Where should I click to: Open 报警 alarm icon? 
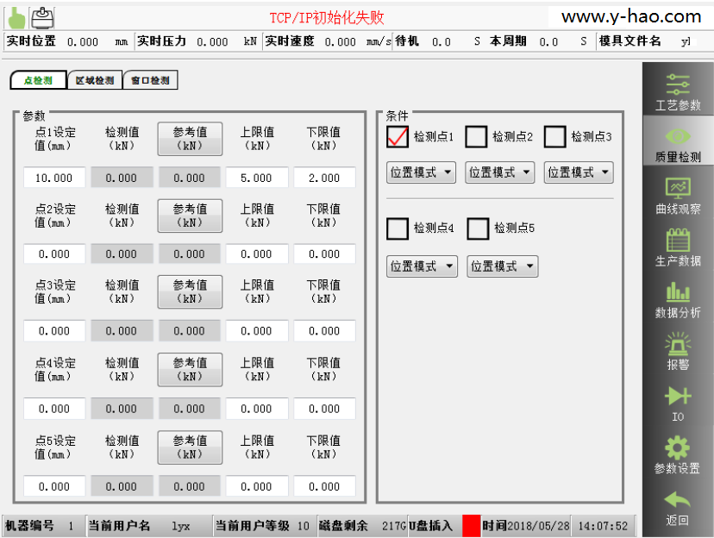click(x=678, y=345)
